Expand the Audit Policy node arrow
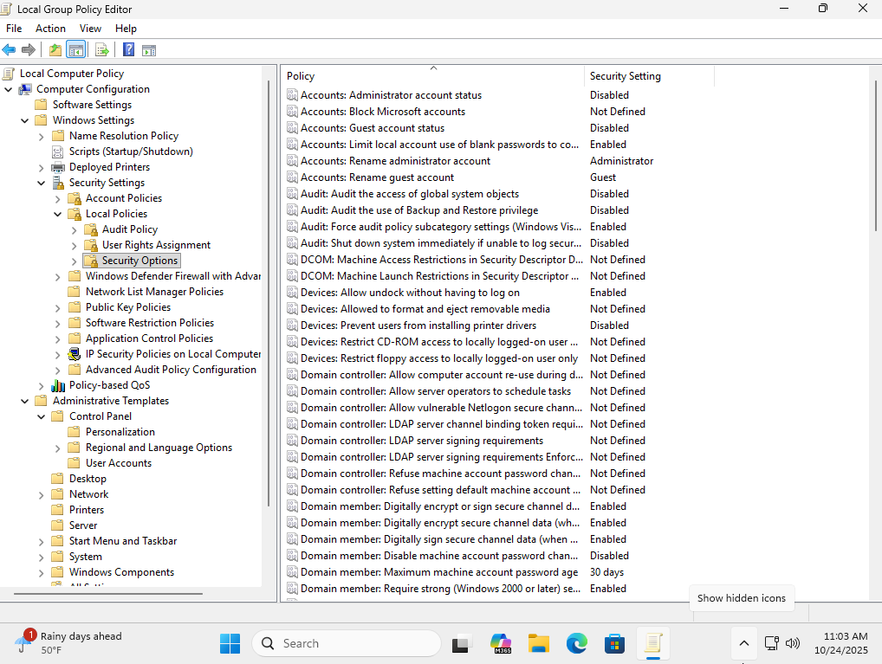 coord(75,229)
